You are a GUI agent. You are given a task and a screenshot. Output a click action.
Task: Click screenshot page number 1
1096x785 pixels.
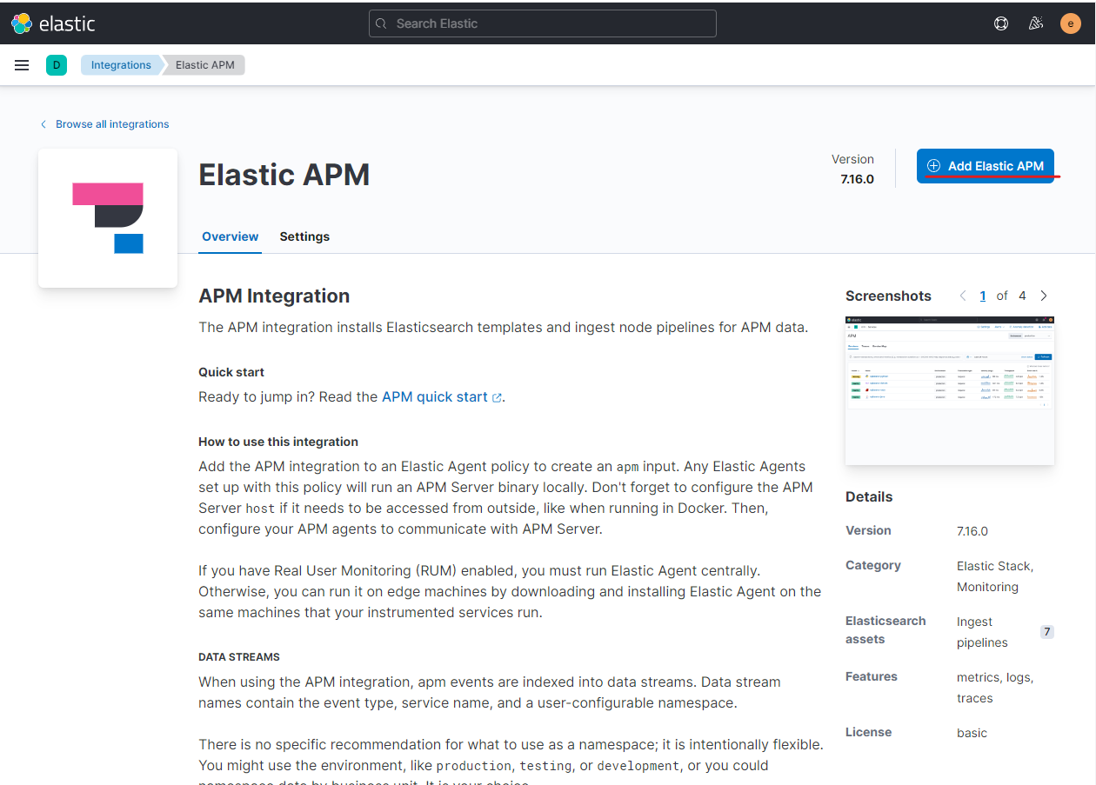[x=983, y=296]
